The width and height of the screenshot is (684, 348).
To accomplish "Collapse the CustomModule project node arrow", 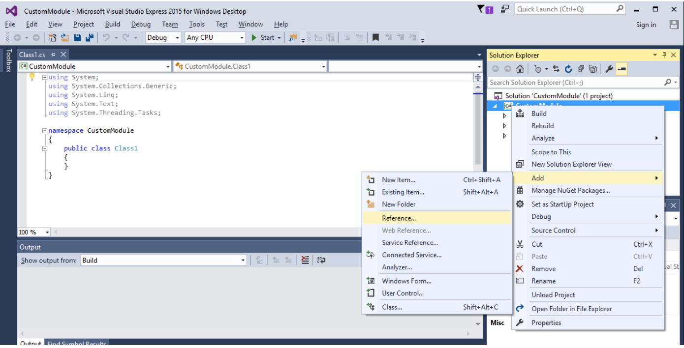I will 496,106.
